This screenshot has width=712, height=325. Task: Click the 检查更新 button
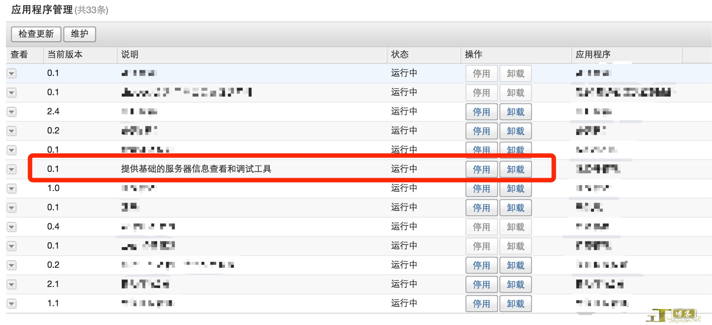[x=36, y=34]
